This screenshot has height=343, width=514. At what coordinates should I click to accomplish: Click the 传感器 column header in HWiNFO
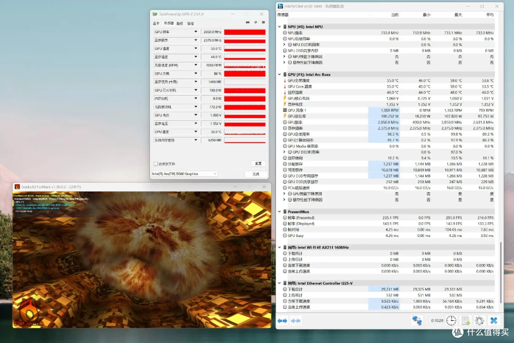(283, 15)
